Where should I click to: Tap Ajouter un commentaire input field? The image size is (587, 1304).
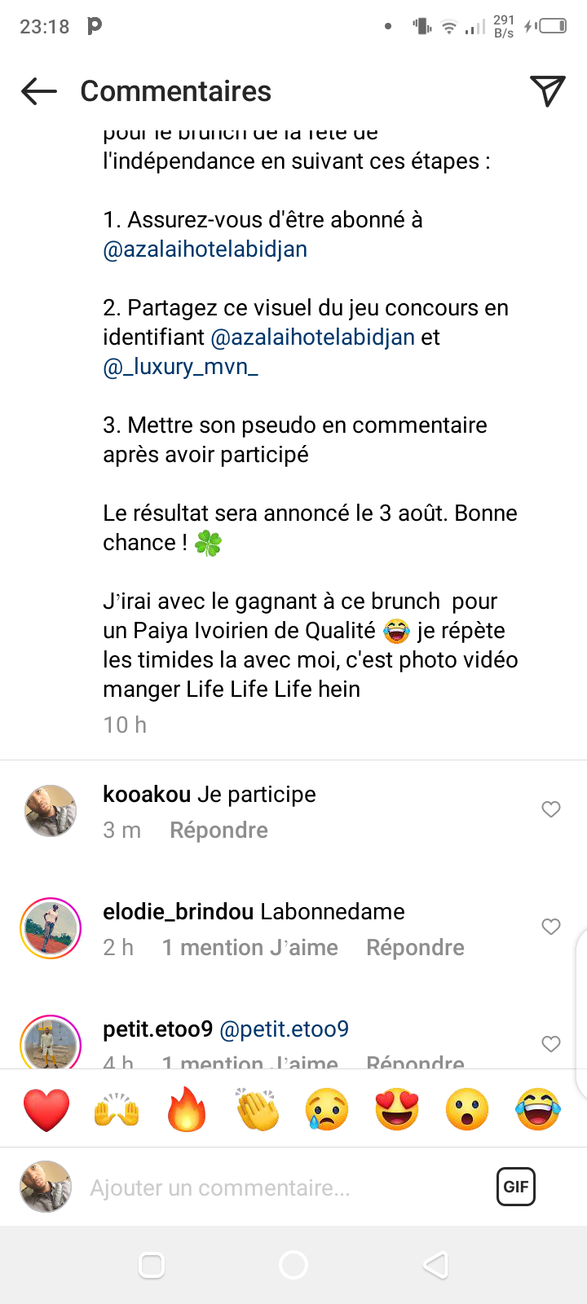click(x=277, y=1187)
